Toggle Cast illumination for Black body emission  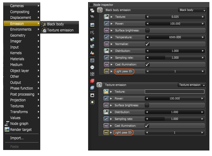(148, 64)
